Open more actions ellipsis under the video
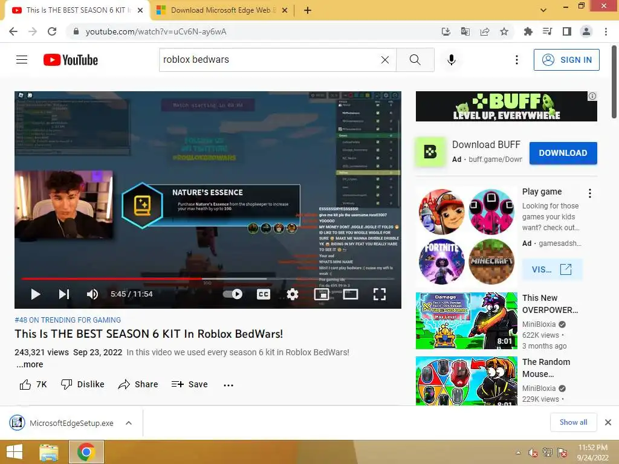The width and height of the screenshot is (619, 464). (228, 385)
